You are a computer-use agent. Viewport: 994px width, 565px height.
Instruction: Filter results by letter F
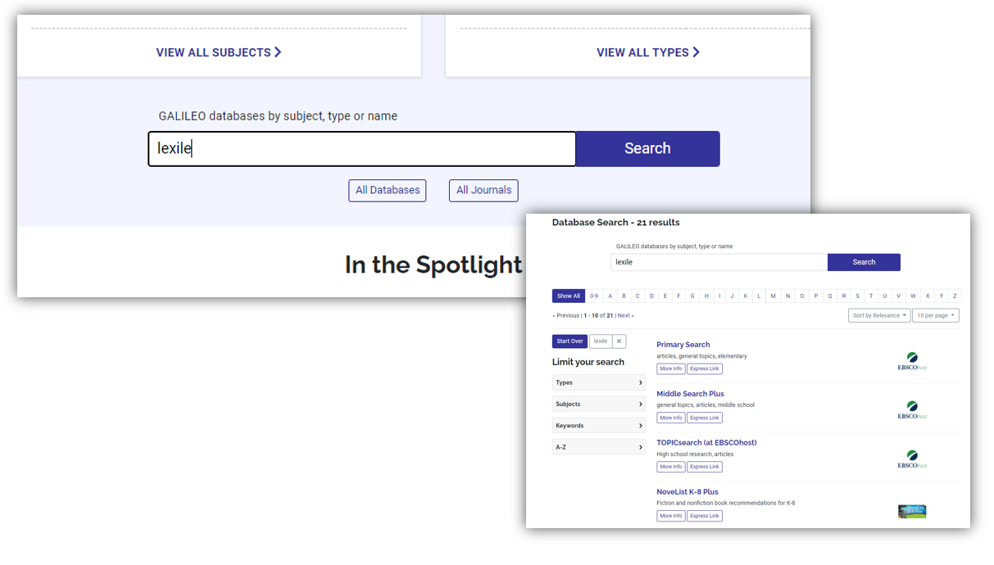[679, 296]
